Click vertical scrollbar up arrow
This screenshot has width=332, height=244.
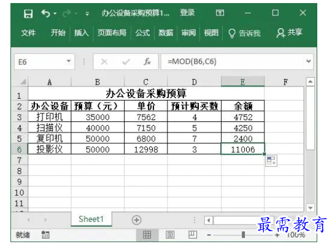point(310,82)
